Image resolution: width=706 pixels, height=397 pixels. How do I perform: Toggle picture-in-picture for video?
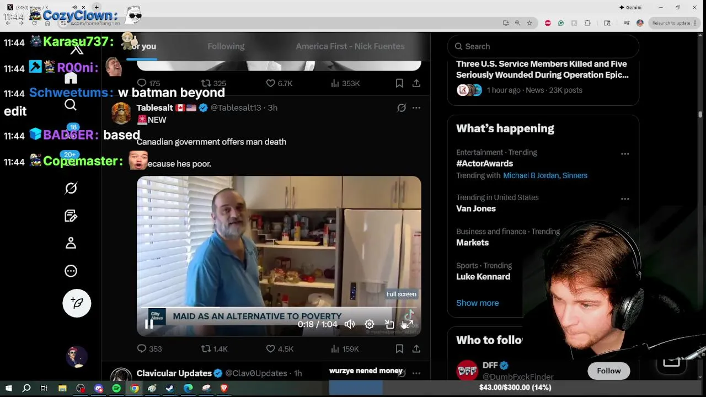389,325
